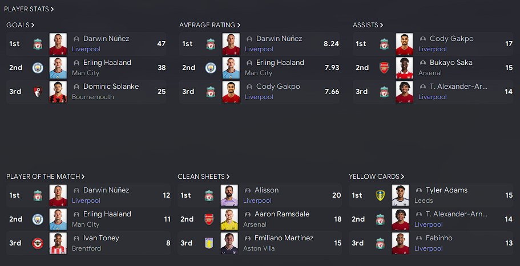Expand the Clean Sheets section
The height and width of the screenshot is (266, 520).
click(x=204, y=177)
